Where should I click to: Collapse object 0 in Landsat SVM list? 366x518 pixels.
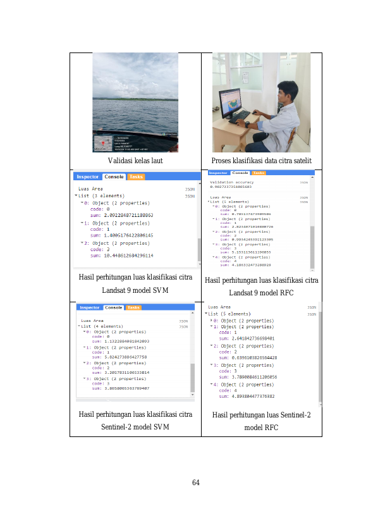click(x=82, y=203)
